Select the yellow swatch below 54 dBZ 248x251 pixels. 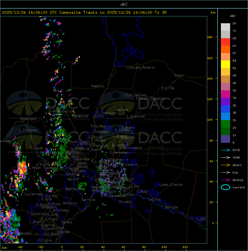[225, 64]
